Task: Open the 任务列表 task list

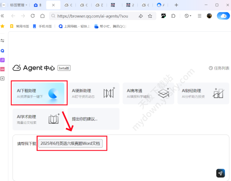Action: 219,68
